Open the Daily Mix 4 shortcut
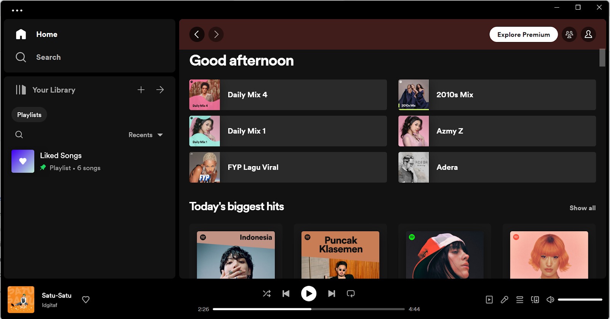The height and width of the screenshot is (319, 610). coord(288,95)
